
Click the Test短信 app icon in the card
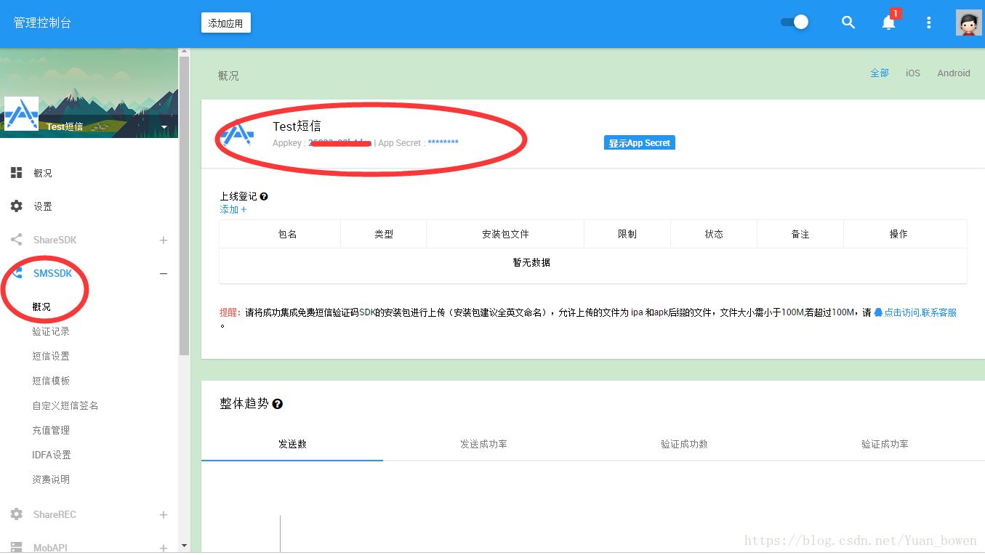237,132
